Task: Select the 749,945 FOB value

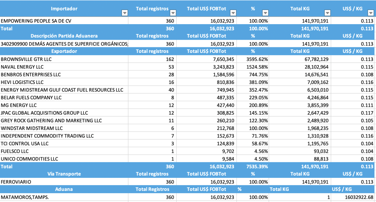Action: [207, 90]
